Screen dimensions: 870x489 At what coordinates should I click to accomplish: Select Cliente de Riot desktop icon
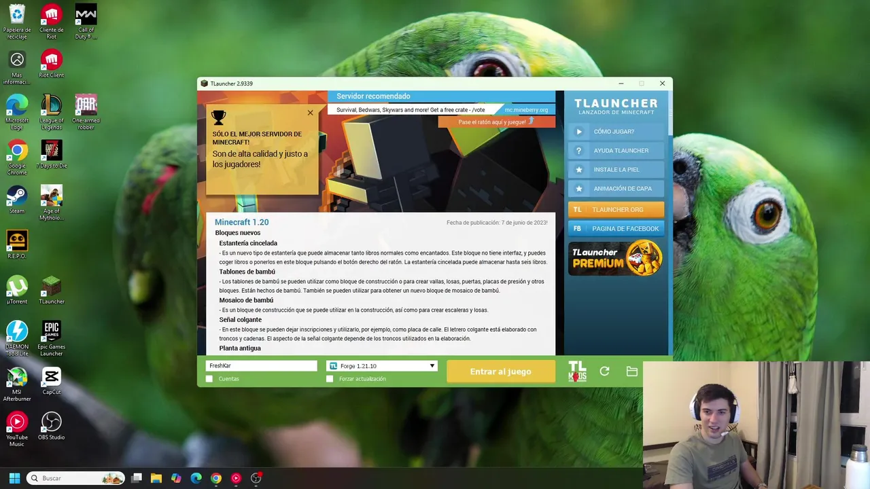[x=52, y=22]
